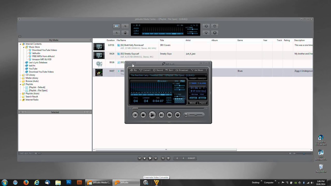
Task: Click the Media Center horizontal scrollbar
Action: [166, 150]
